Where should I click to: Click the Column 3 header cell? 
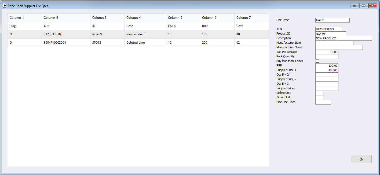click(107, 18)
